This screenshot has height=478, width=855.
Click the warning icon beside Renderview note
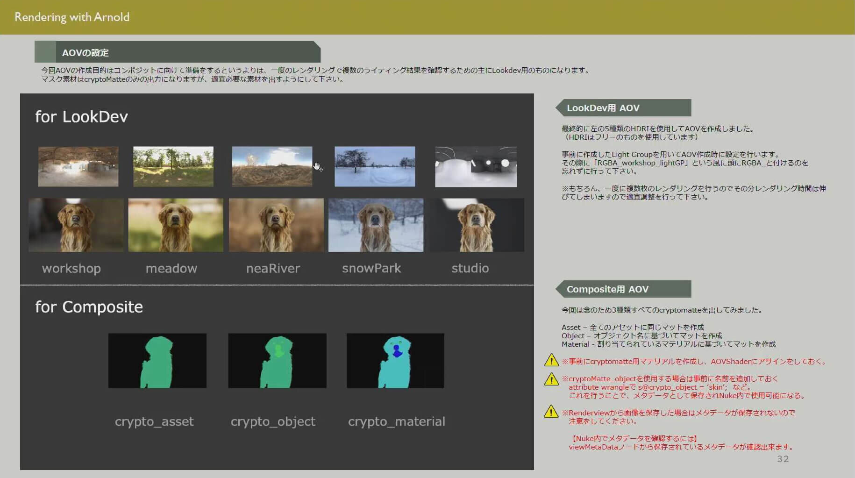click(551, 412)
